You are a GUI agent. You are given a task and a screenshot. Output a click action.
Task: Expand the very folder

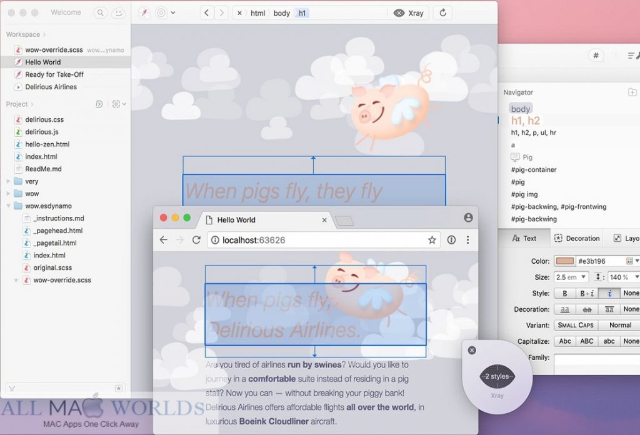pyautogui.click(x=8, y=181)
